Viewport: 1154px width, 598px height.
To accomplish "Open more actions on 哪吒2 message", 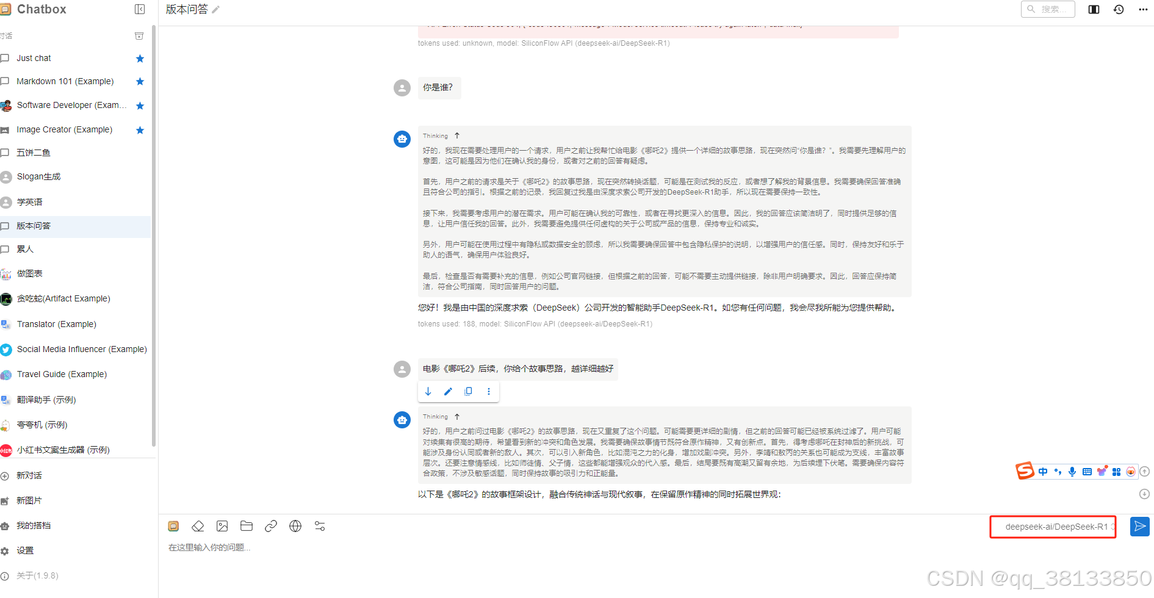I will click(x=488, y=392).
